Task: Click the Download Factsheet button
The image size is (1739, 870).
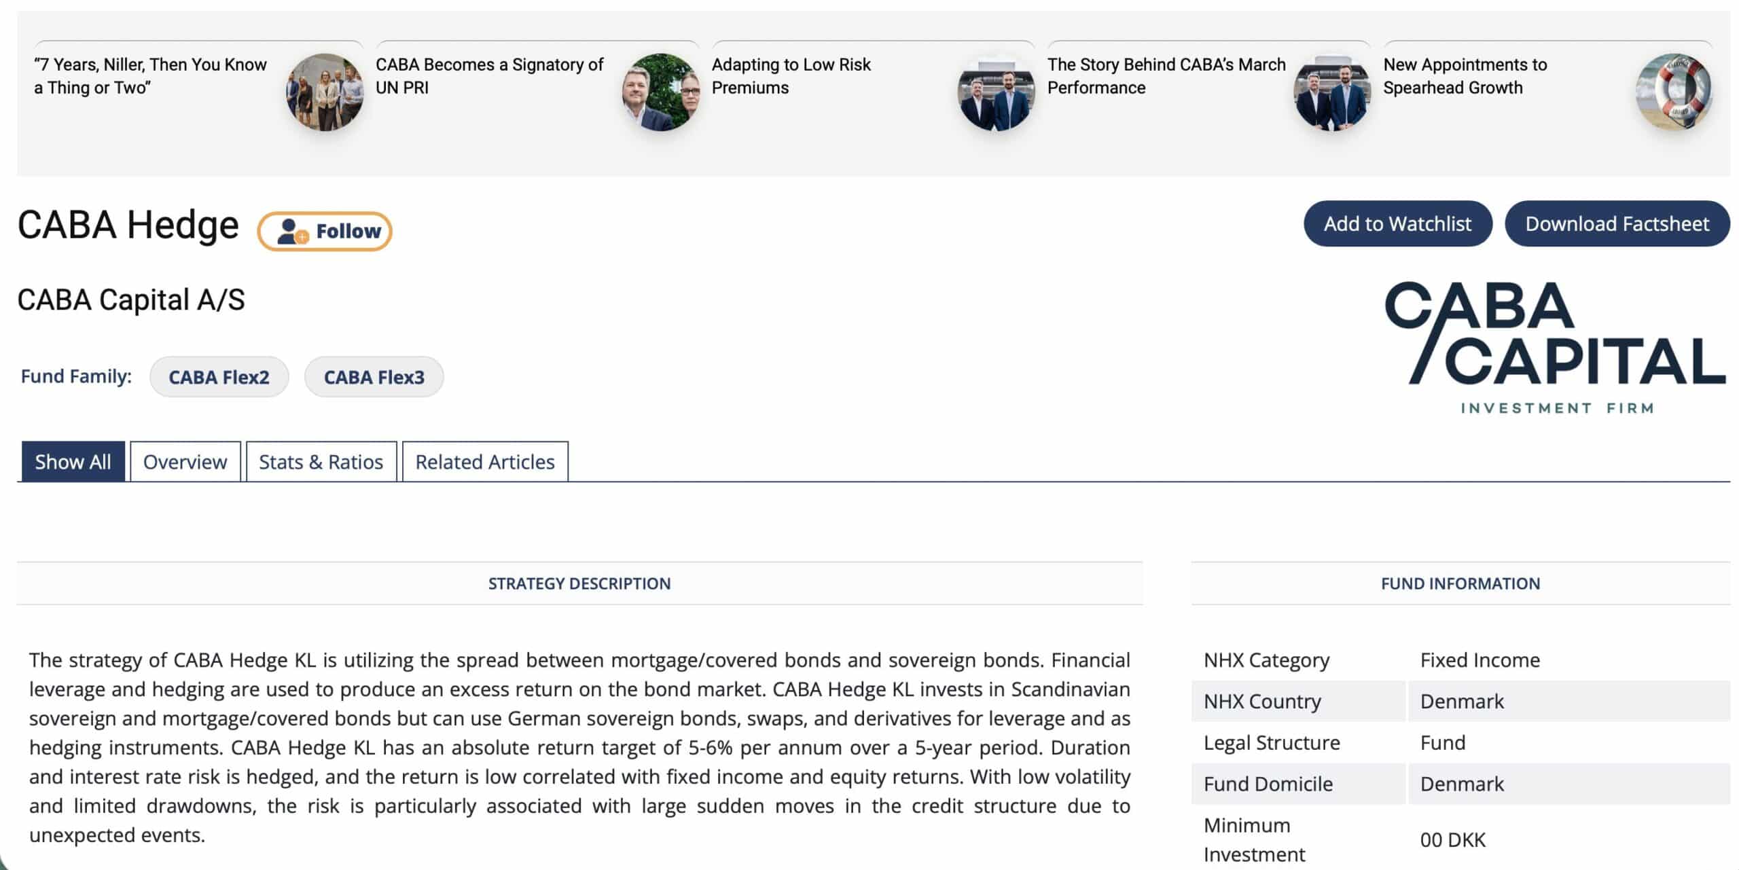Action: 1617,224
